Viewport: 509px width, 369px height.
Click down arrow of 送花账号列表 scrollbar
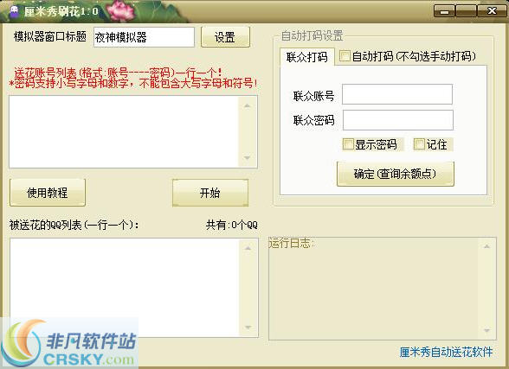pos(248,157)
